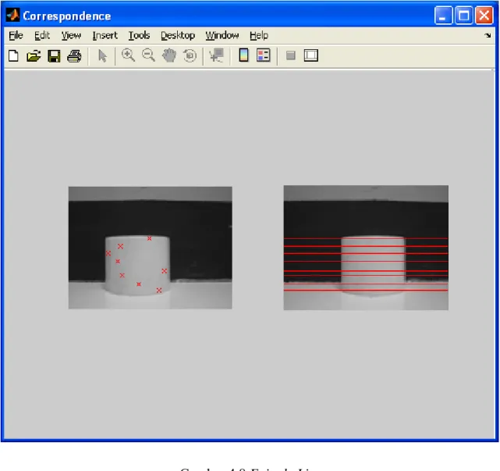The image size is (500, 471).
Task: Show plot tools and dock figure
Action: tap(311, 55)
